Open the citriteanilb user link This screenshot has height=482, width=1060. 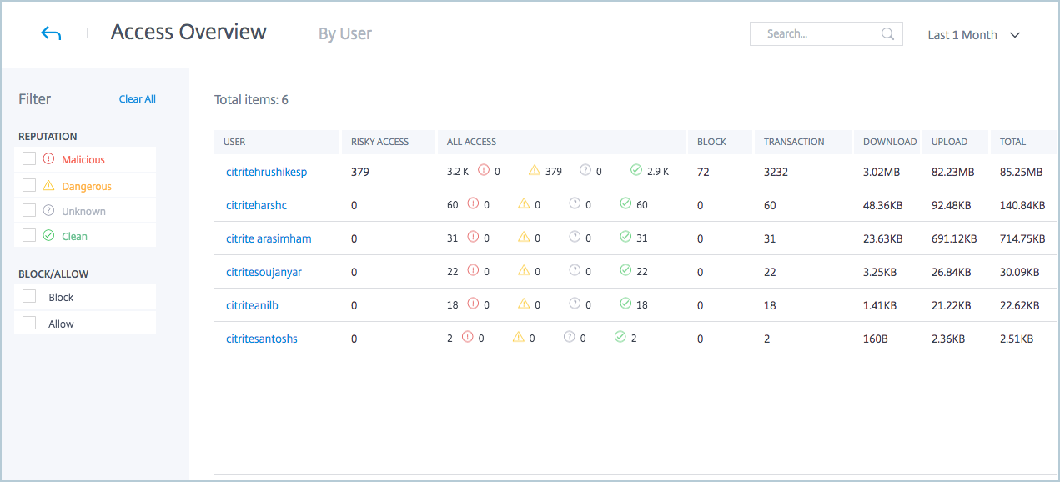tap(252, 305)
